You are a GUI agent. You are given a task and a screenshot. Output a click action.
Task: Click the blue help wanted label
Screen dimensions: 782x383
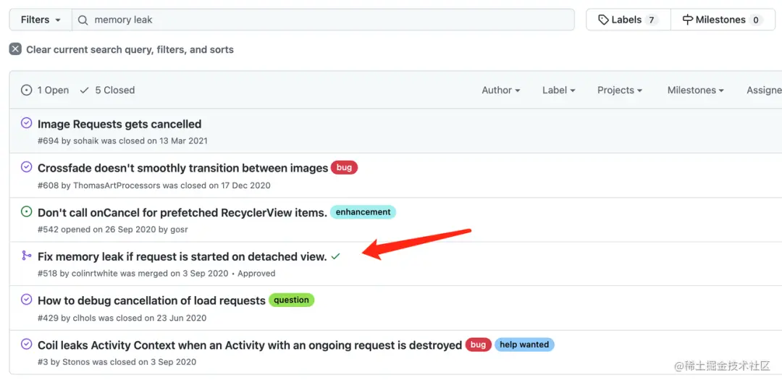pyautogui.click(x=524, y=345)
